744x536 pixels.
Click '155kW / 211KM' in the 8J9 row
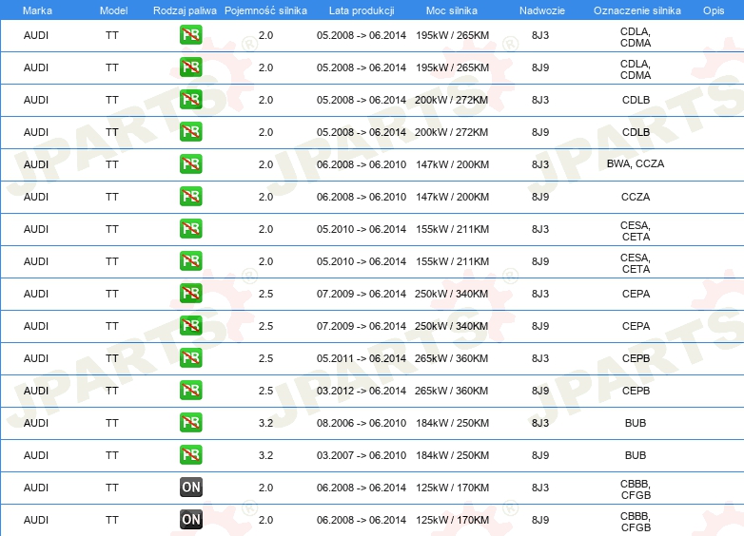452,261
